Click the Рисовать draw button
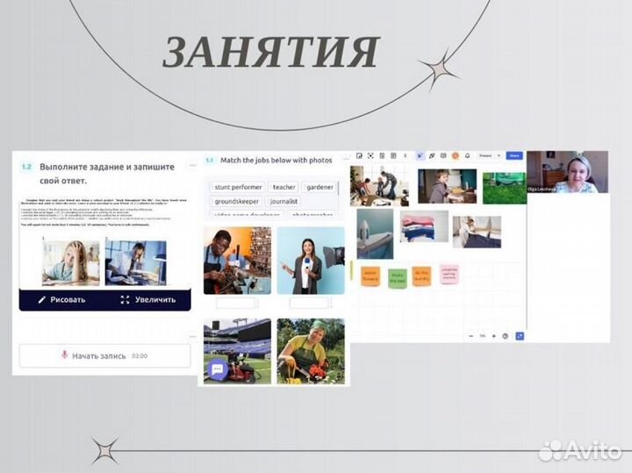 [x=61, y=300]
